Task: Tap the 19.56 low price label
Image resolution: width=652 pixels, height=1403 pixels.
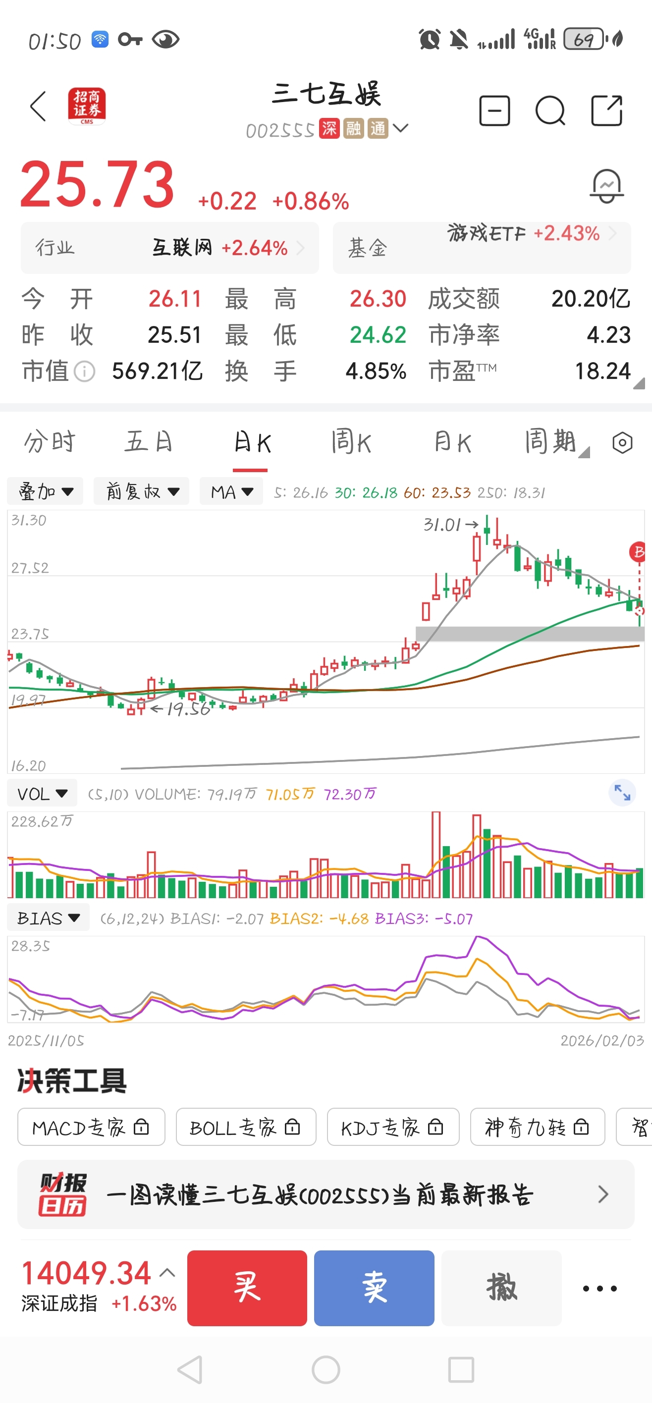Action: click(188, 708)
